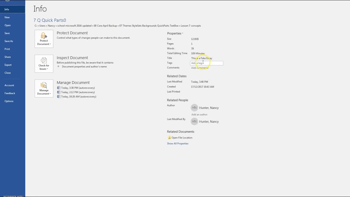Select Close in the sidebar
Viewport: 350px width, 197px height.
pos(13,73)
